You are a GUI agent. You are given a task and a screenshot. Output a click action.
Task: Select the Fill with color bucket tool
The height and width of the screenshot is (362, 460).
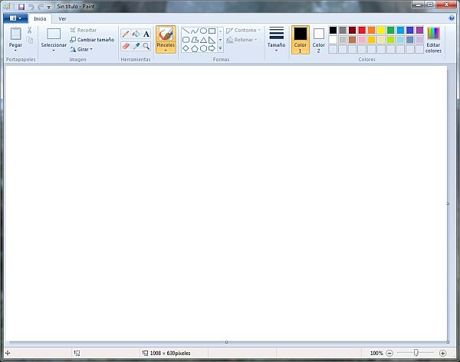pyautogui.click(x=136, y=34)
